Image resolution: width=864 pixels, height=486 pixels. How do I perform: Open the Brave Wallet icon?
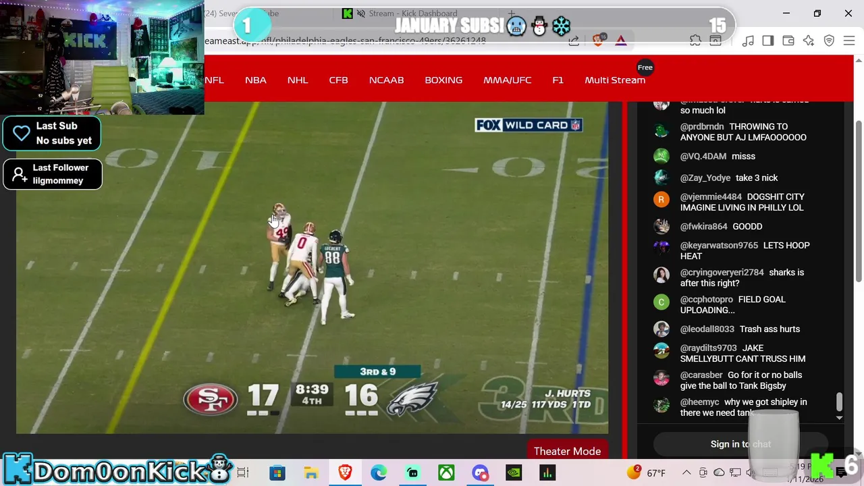point(788,41)
